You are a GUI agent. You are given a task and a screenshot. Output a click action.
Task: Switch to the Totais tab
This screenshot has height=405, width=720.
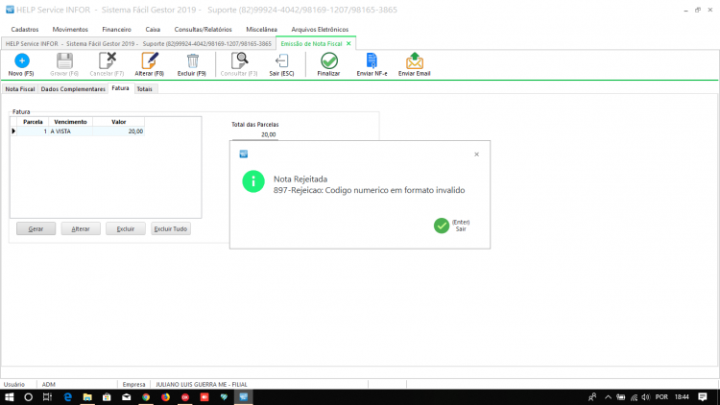click(x=145, y=89)
